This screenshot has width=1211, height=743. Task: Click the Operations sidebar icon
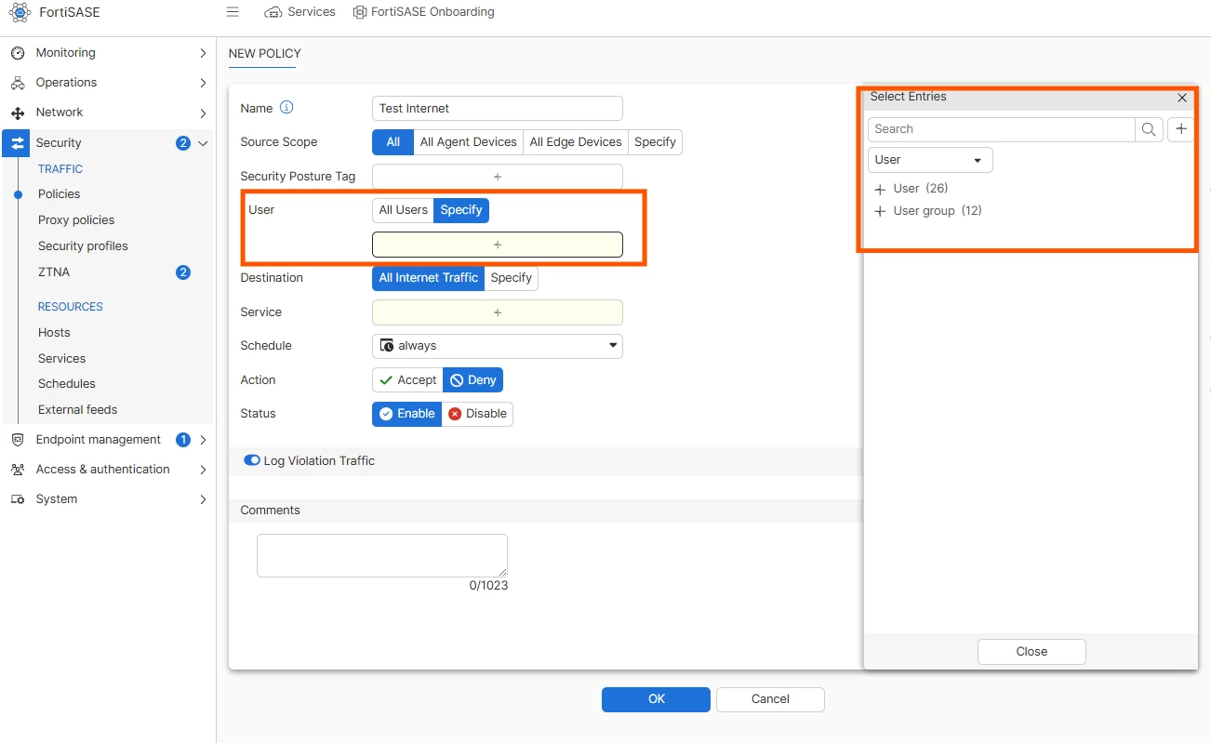pos(18,83)
